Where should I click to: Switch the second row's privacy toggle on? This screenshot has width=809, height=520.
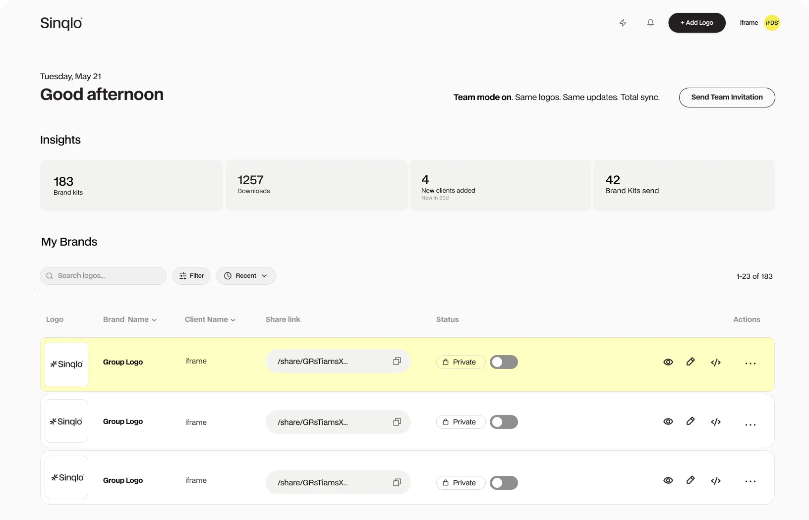[504, 422]
